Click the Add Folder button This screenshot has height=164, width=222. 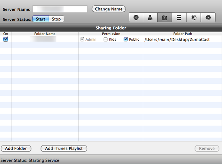16,148
